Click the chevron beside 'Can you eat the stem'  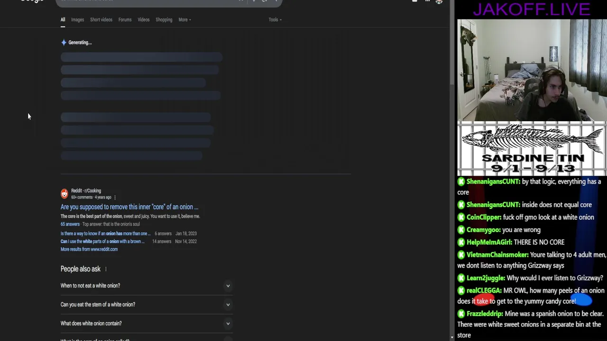(228, 305)
